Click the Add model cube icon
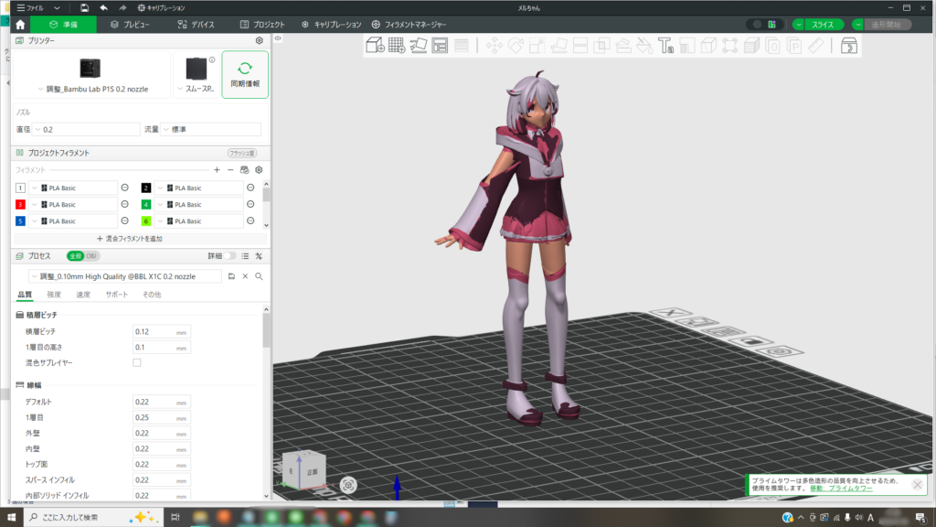This screenshot has height=527, width=936. (375, 46)
